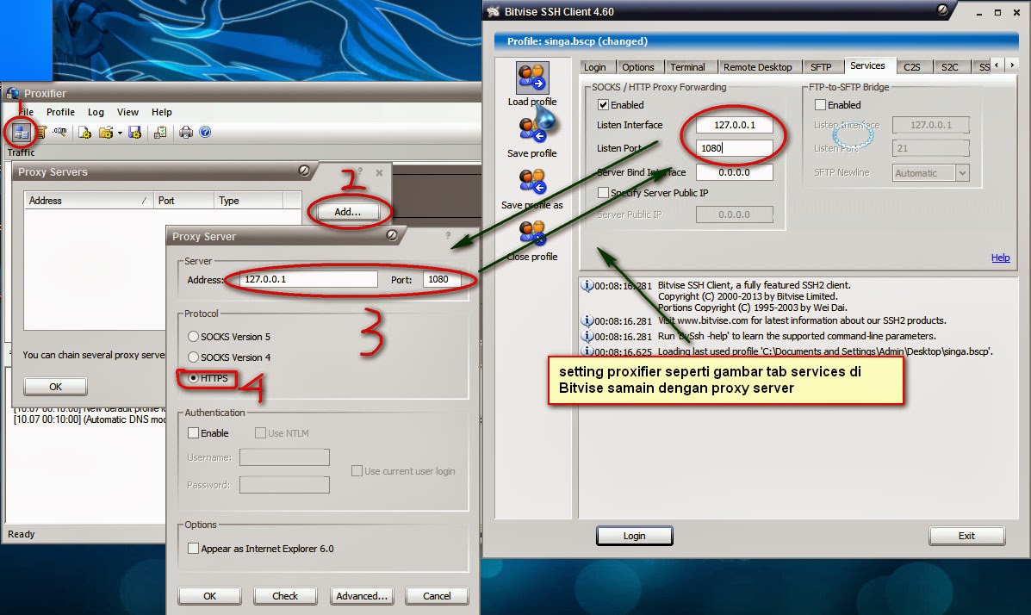Screen dimensions: 1031x615
Task: Switch to the SFTP tab in Bitvise
Action: 821,67
